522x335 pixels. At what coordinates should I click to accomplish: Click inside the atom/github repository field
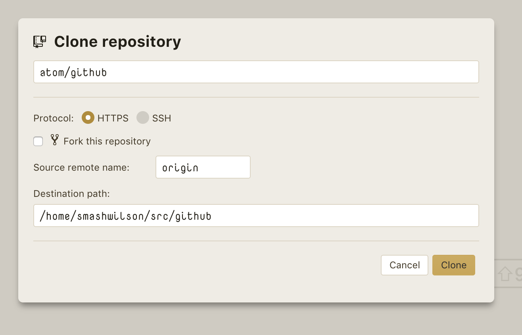coord(256,72)
